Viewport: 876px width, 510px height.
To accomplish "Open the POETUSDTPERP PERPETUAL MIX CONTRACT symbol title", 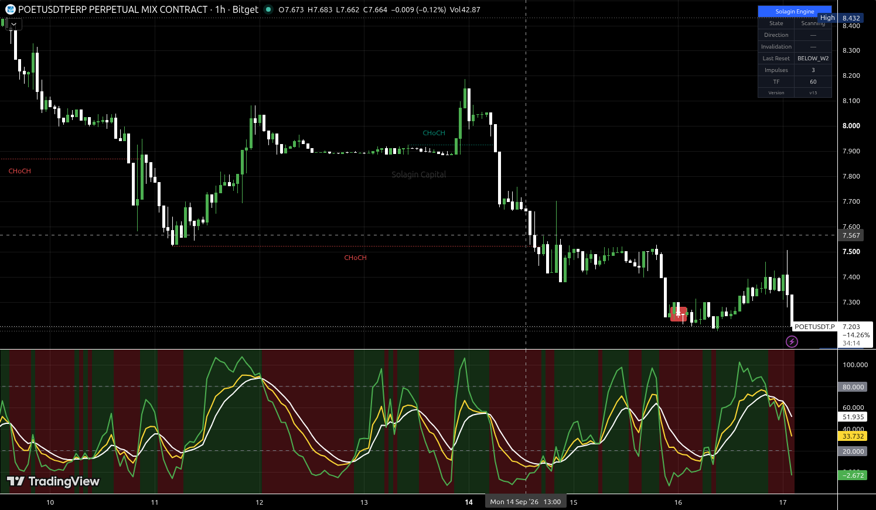I will pyautogui.click(x=113, y=9).
